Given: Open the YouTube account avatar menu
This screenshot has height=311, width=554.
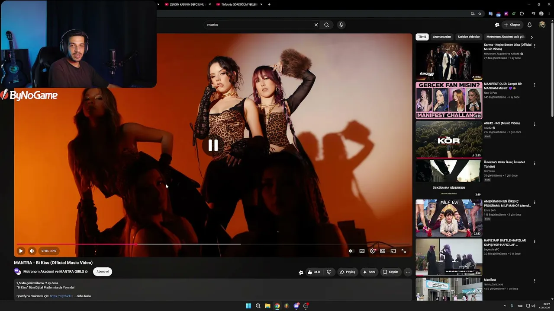Looking at the screenshot, I should pos(542,25).
